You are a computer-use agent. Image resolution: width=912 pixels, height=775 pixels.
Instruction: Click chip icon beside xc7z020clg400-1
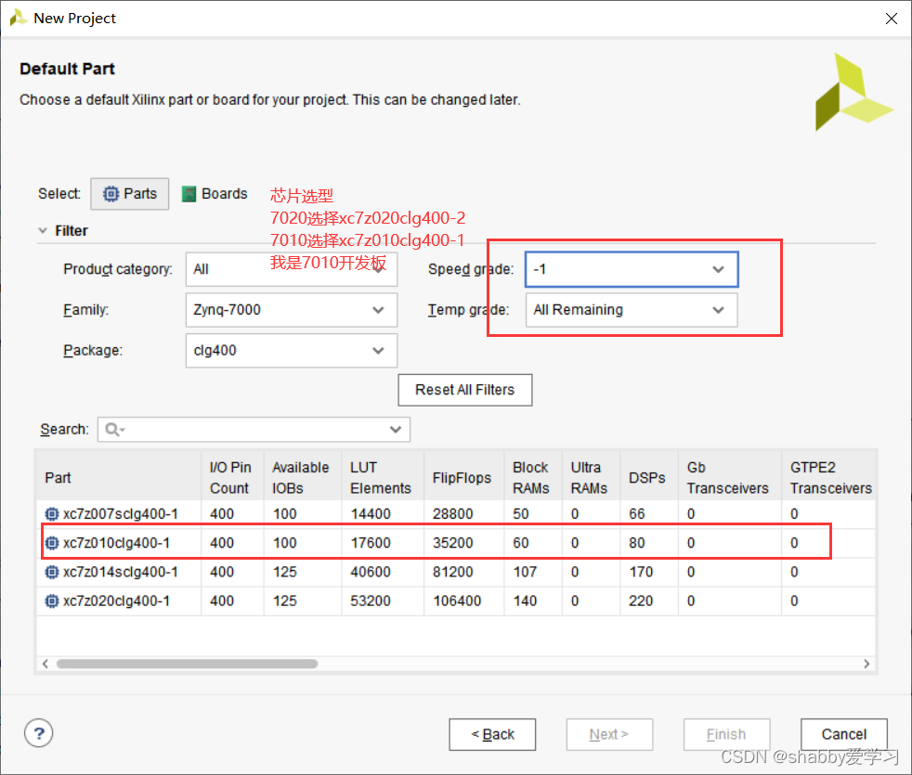click(x=52, y=601)
